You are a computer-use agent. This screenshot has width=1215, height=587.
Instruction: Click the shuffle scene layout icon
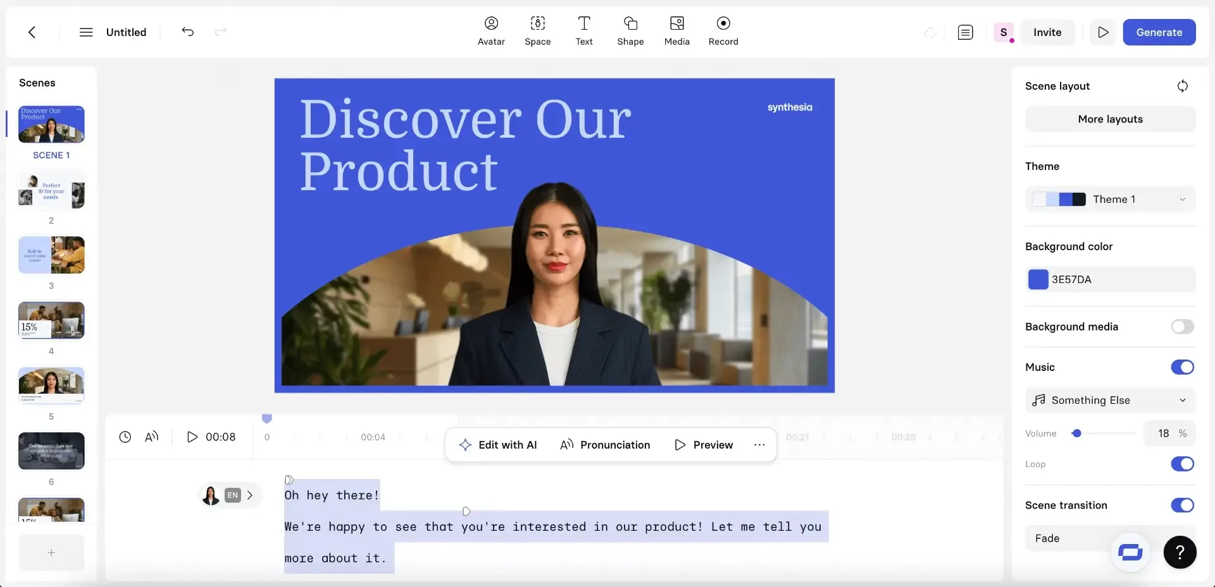coord(1182,86)
